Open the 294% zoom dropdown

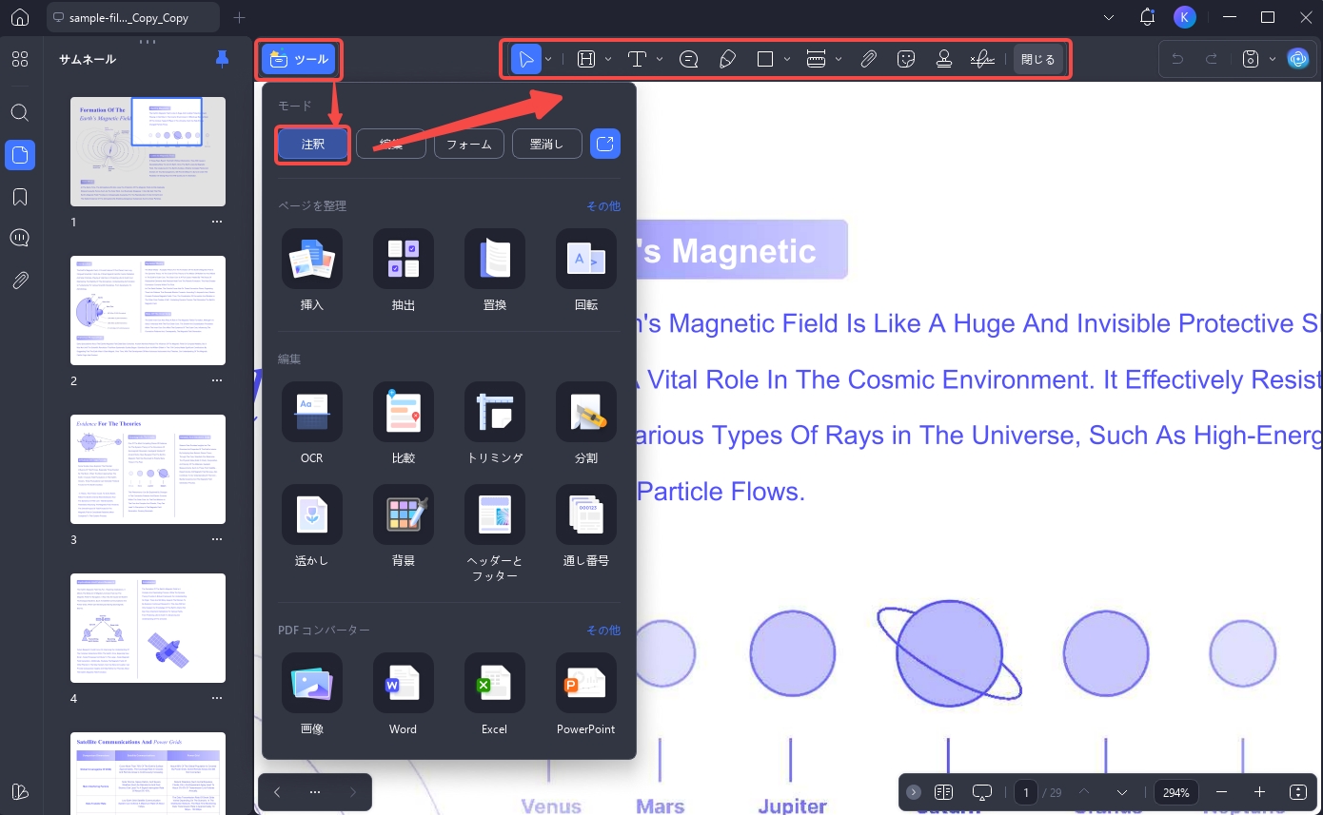click(1176, 792)
